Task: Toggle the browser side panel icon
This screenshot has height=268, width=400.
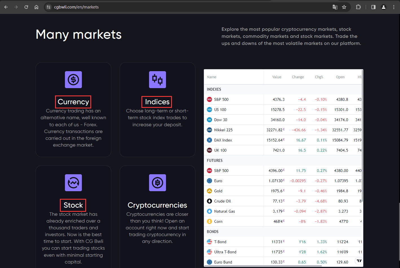Action: (x=373, y=7)
